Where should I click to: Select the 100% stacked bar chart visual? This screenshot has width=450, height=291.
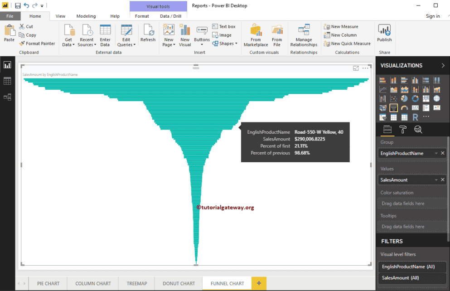426,80
